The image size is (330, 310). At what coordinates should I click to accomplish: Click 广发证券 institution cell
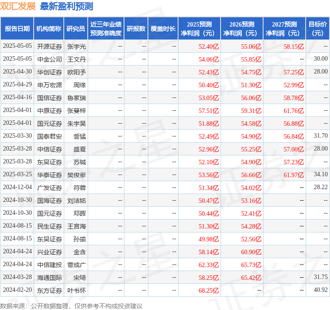50,188
